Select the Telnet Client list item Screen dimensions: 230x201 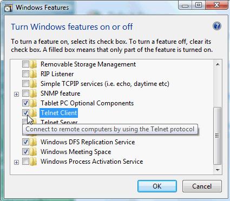pos(59,113)
